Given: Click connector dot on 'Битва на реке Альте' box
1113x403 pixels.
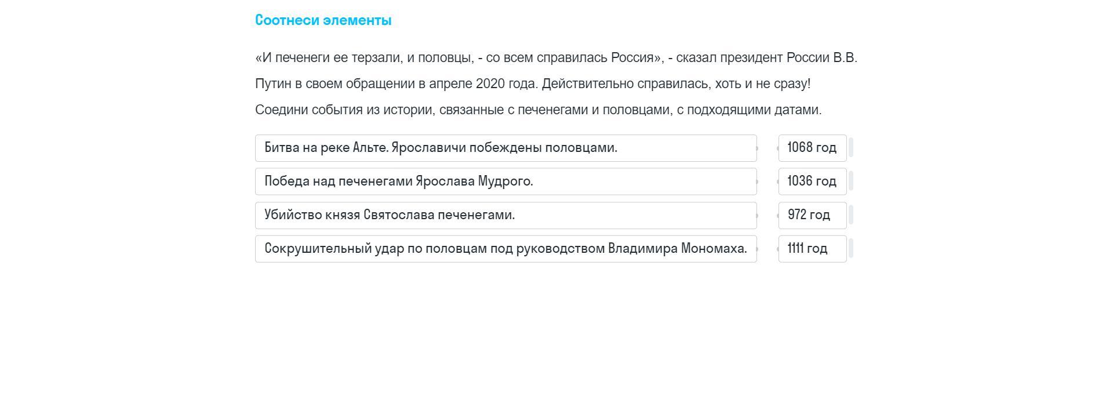Looking at the screenshot, I should pos(756,148).
